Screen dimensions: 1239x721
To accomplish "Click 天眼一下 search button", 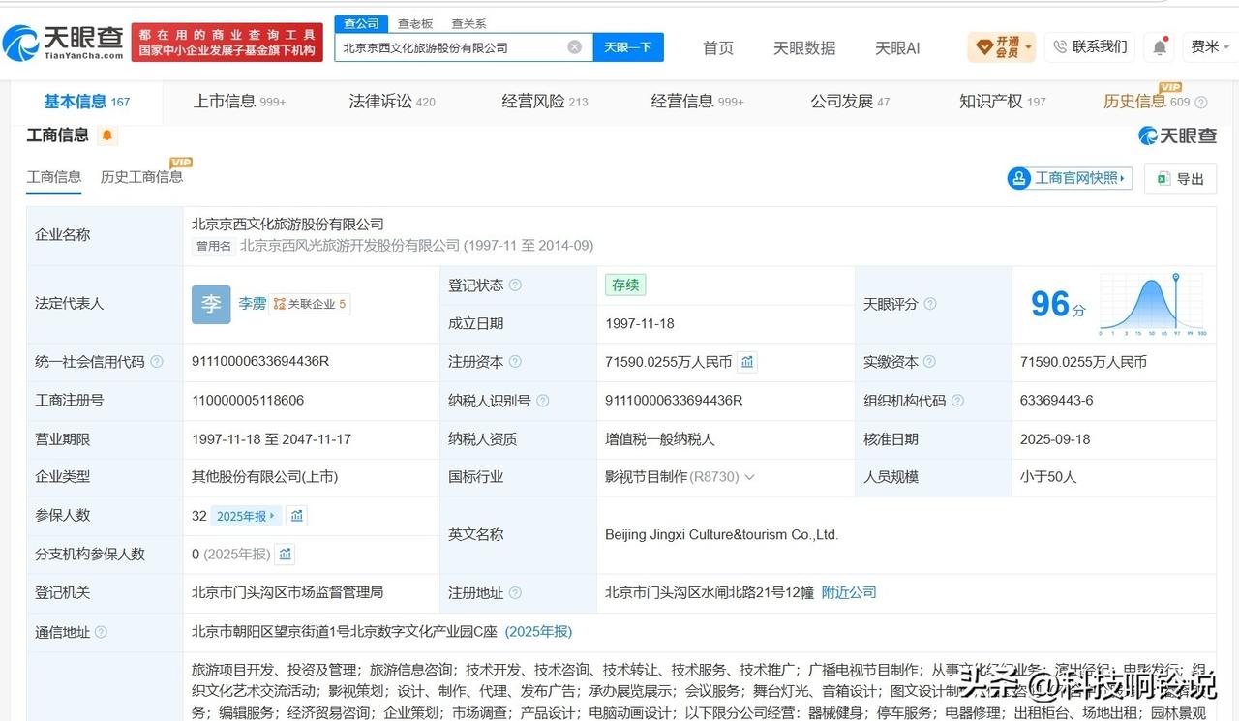I will tap(627, 46).
